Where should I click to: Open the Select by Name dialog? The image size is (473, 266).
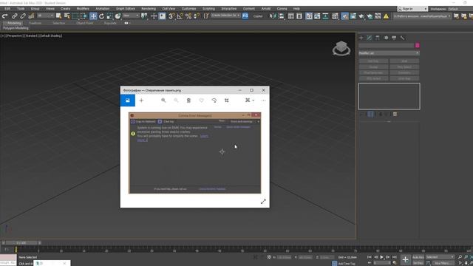tap(67, 16)
